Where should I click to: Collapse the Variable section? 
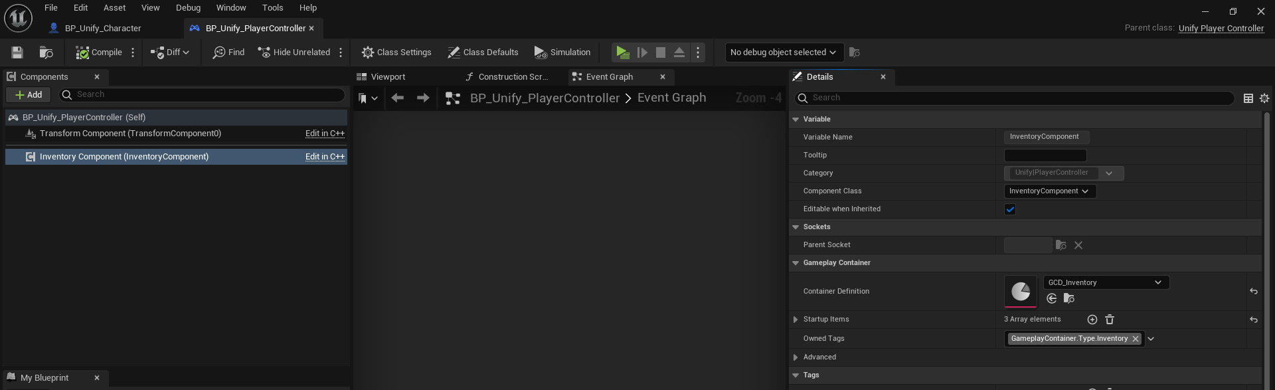point(796,120)
